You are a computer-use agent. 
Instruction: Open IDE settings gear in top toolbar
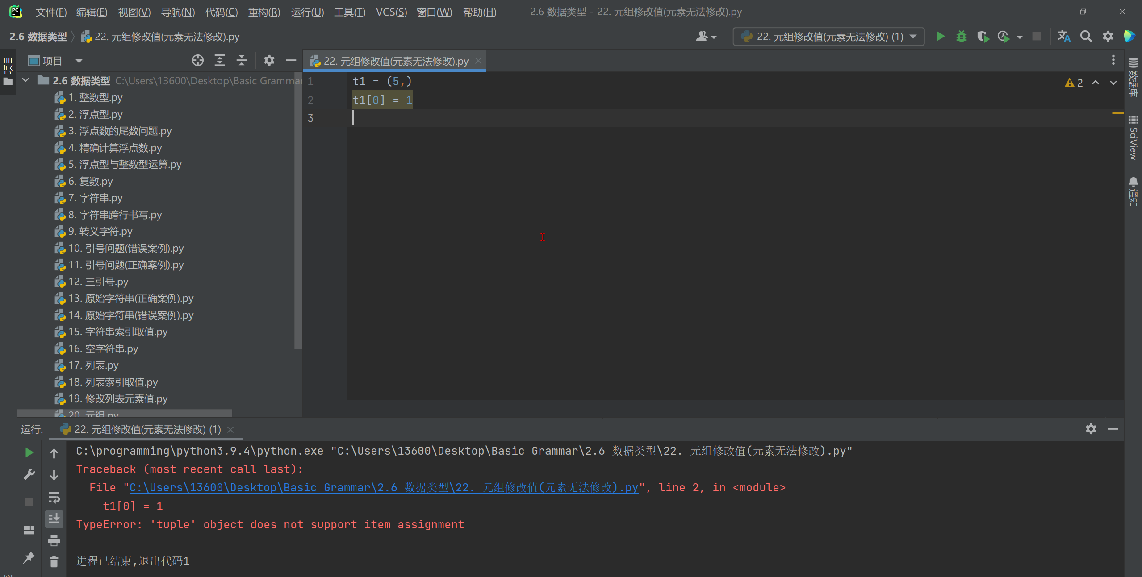(1108, 36)
